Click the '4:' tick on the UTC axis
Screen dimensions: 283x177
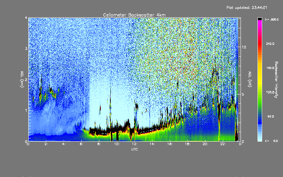64,144
